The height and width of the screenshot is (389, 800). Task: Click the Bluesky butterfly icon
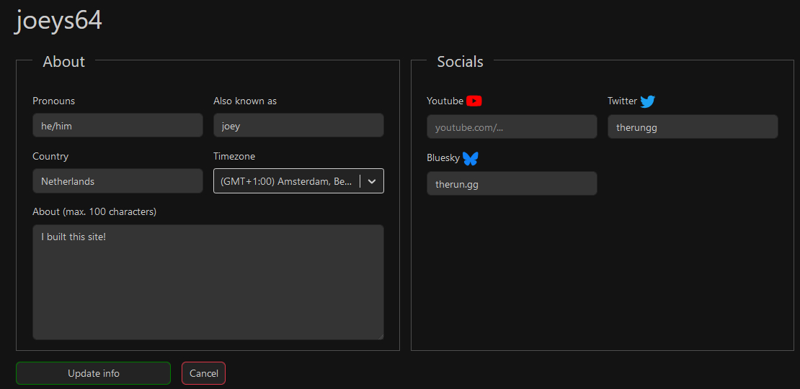(470, 158)
